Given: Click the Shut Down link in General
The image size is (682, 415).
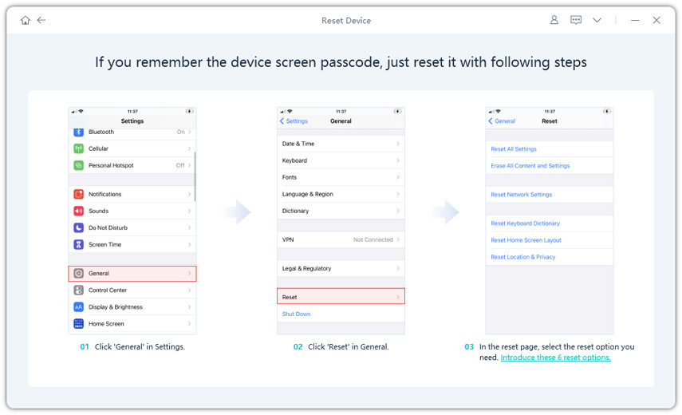Looking at the screenshot, I should (x=297, y=314).
